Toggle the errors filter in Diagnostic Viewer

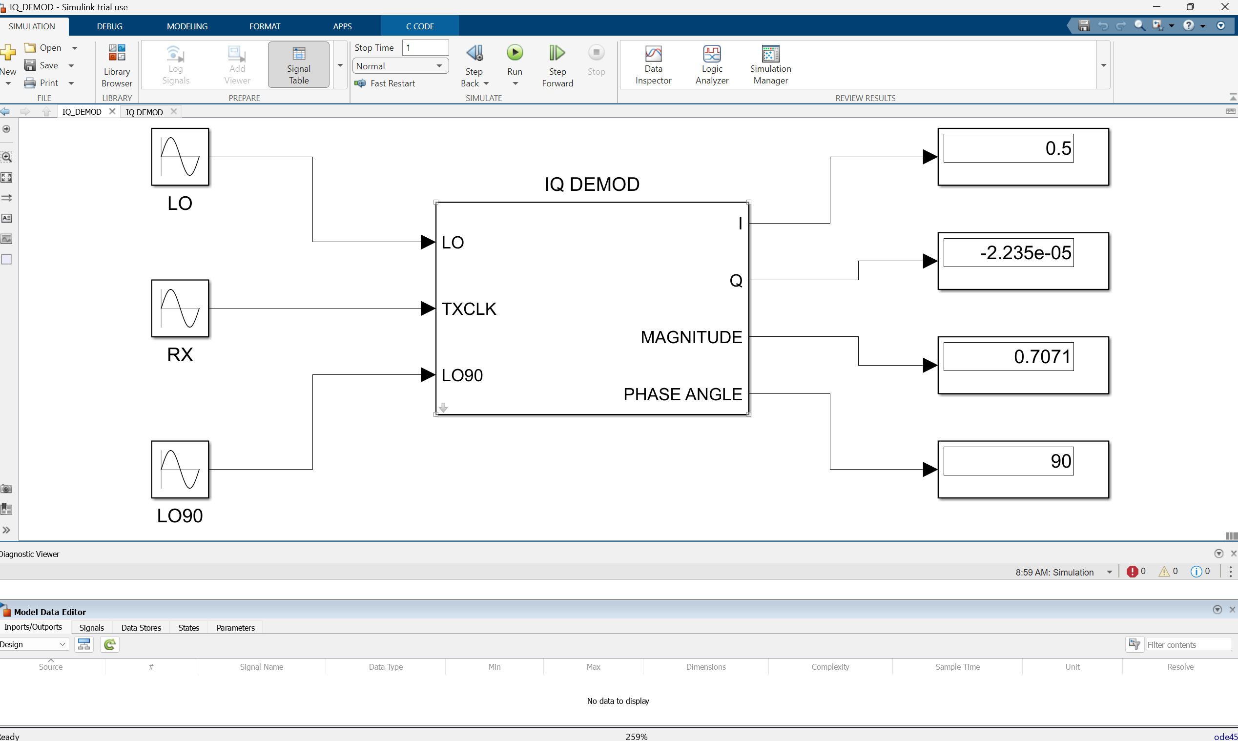pos(1136,572)
